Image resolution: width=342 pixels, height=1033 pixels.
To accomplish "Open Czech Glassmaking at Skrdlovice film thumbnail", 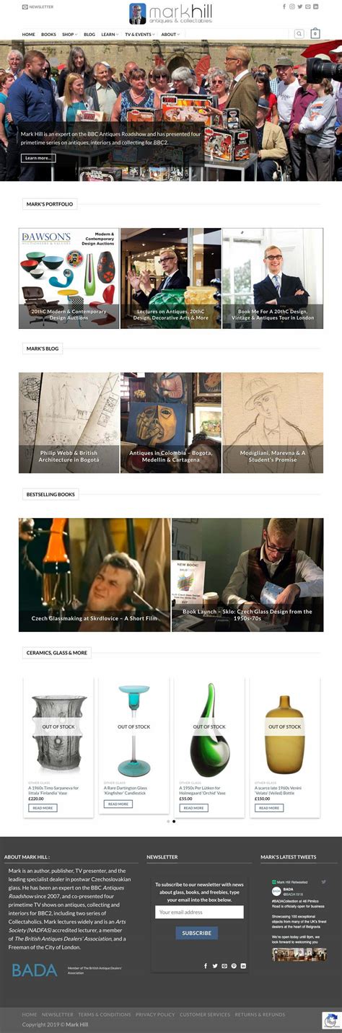I will 95,574.
